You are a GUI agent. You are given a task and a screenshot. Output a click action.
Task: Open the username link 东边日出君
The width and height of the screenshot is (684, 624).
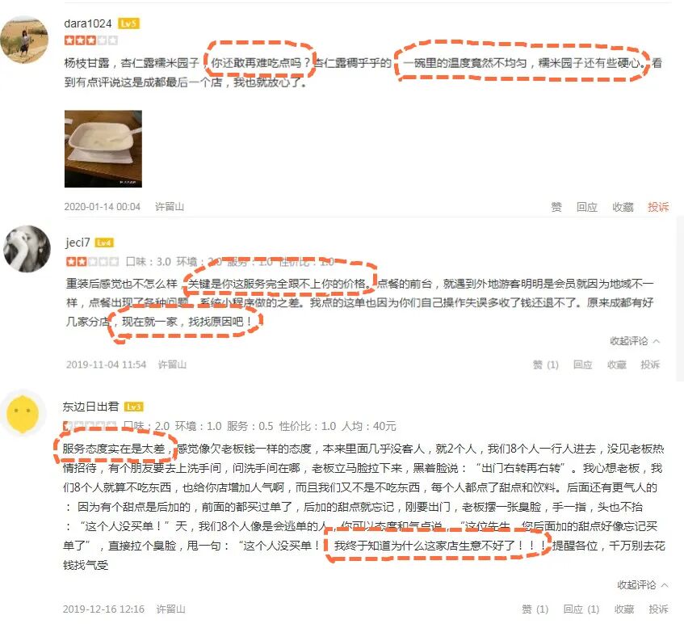(x=90, y=407)
